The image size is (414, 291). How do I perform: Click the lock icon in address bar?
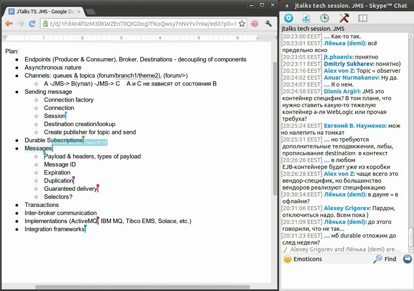(45, 24)
